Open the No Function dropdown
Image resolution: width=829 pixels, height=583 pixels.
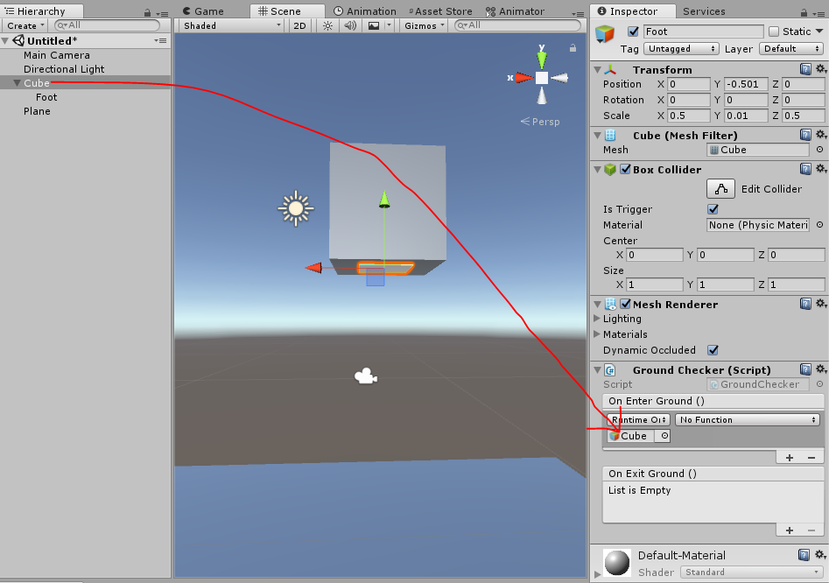tap(747, 419)
